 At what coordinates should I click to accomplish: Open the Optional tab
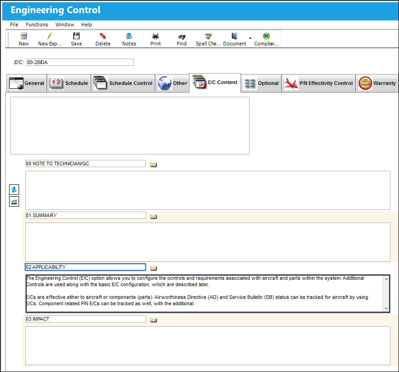(x=261, y=83)
